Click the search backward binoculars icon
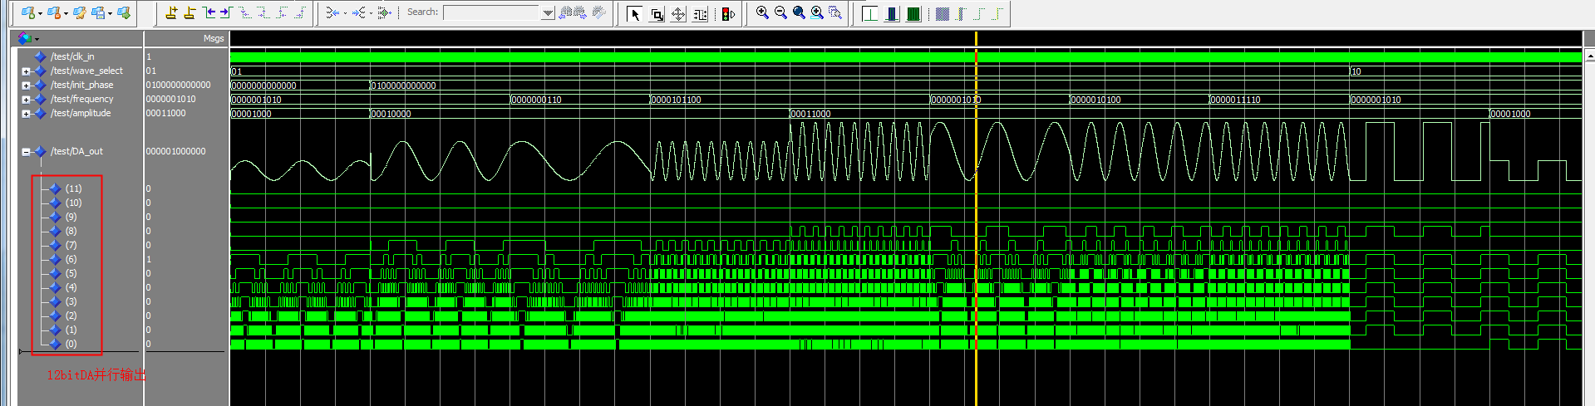This screenshot has height=406, width=1595. pyautogui.click(x=565, y=12)
